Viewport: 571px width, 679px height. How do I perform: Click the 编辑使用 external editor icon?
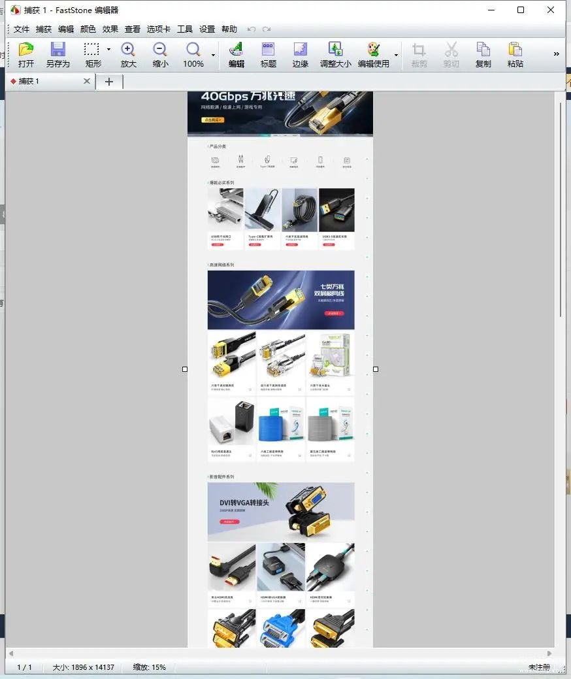point(373,54)
